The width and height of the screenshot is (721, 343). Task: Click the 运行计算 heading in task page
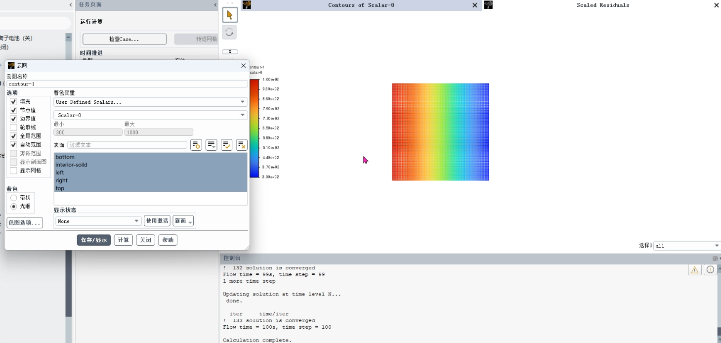pyautogui.click(x=91, y=22)
